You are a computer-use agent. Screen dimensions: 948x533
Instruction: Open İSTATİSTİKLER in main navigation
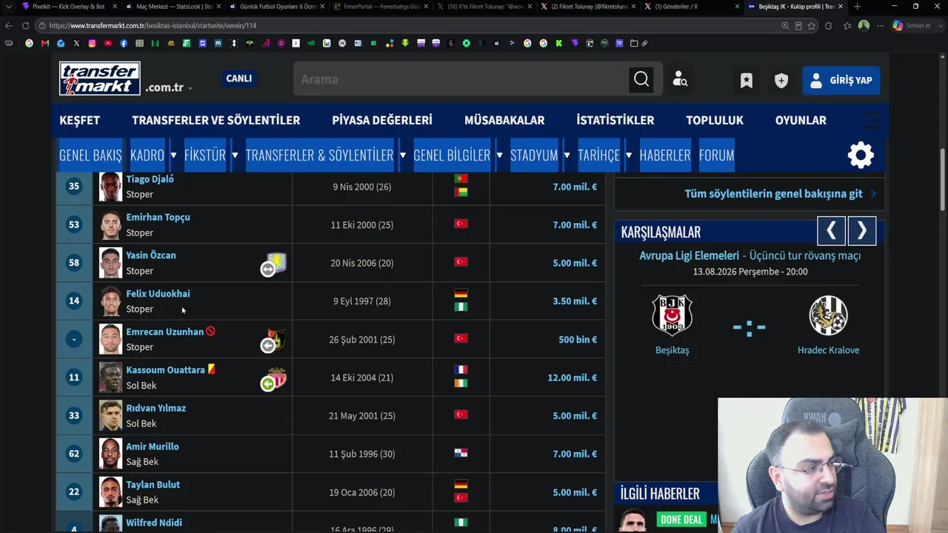click(x=615, y=120)
